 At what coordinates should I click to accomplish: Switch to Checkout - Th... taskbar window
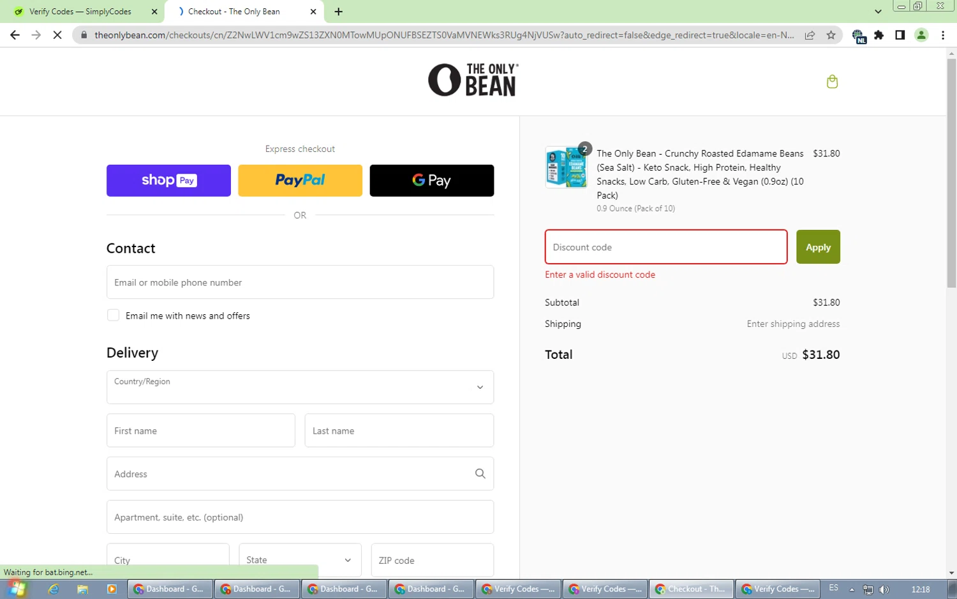click(x=691, y=589)
